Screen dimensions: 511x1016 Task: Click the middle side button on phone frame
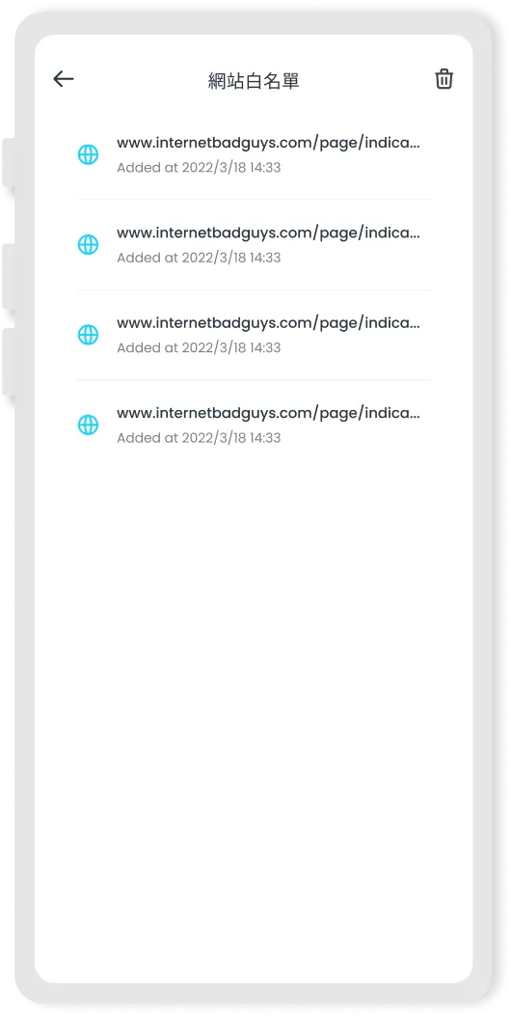(9, 277)
